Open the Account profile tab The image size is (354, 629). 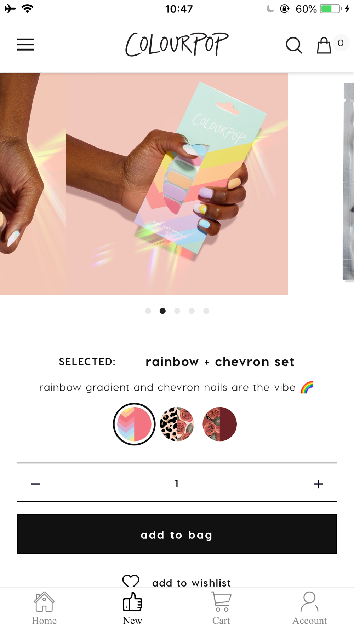click(309, 608)
